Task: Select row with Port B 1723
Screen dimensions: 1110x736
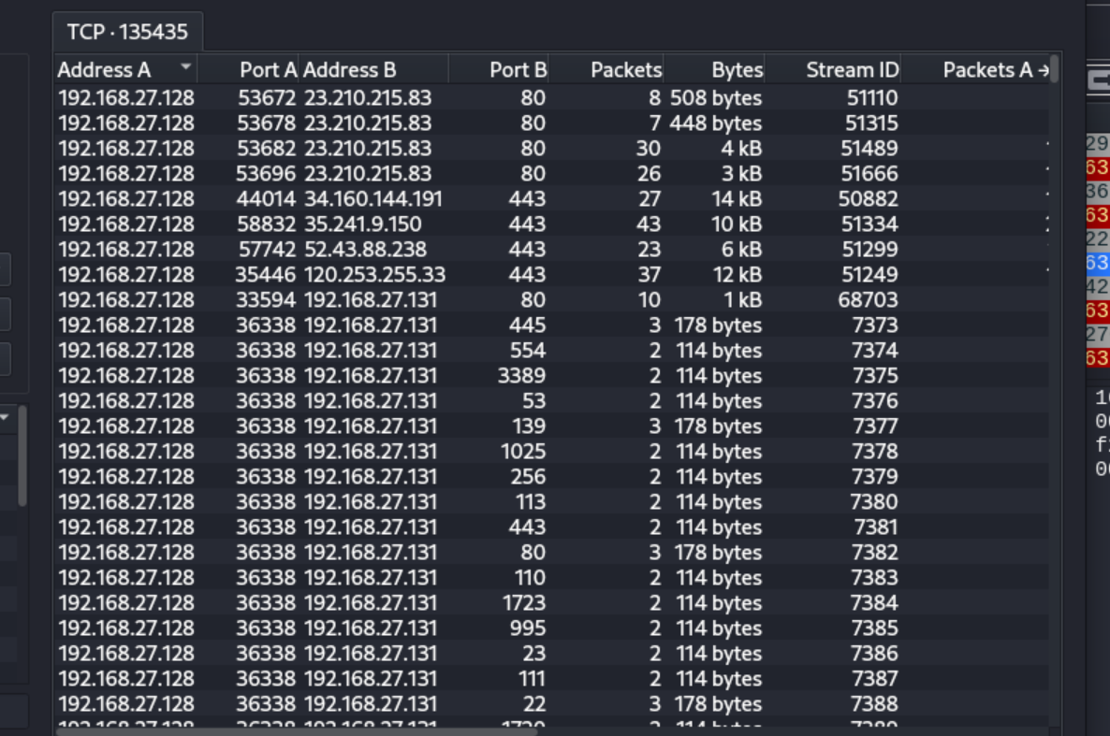Action: point(552,603)
